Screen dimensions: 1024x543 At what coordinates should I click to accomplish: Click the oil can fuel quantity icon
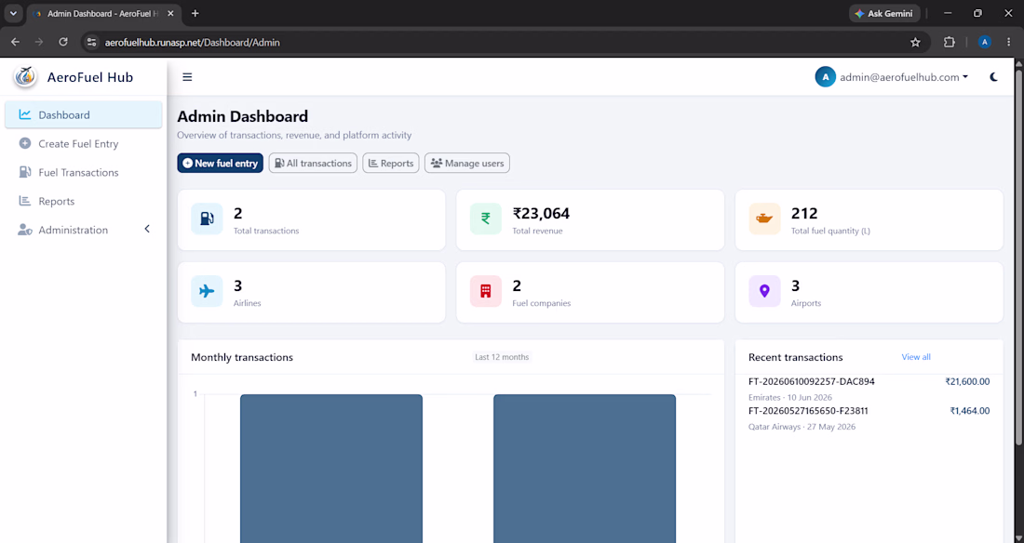pos(764,219)
